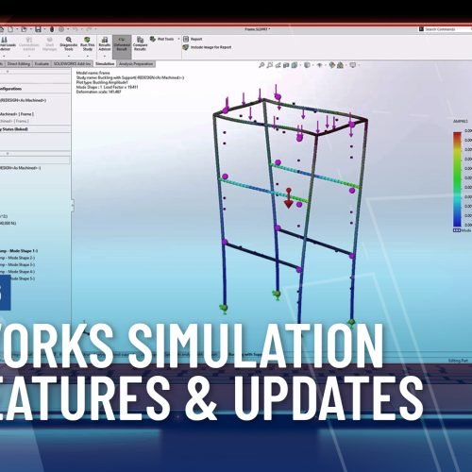Click the Options gear icon
This screenshot has height=472, width=472.
pyautogui.click(x=61, y=29)
